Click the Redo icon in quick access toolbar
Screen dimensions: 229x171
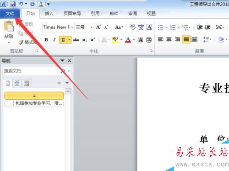32,4
